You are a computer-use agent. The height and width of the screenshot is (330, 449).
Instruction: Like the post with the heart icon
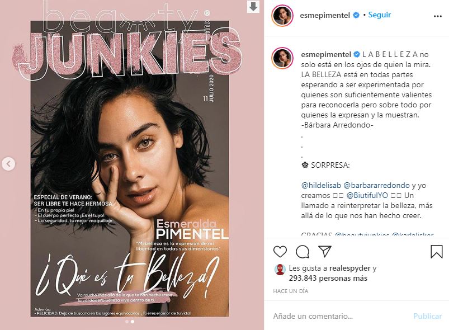[280, 252]
